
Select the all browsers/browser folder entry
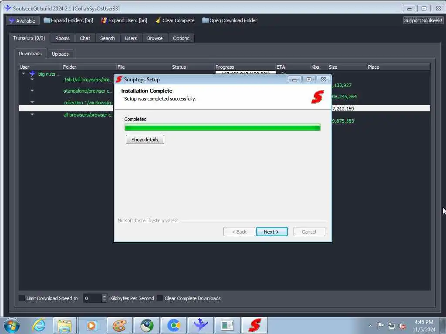[88, 115]
